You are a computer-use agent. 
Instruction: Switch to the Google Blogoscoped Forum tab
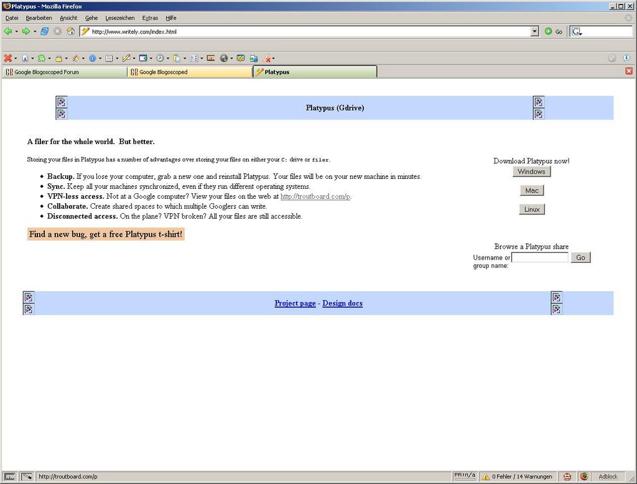click(64, 72)
